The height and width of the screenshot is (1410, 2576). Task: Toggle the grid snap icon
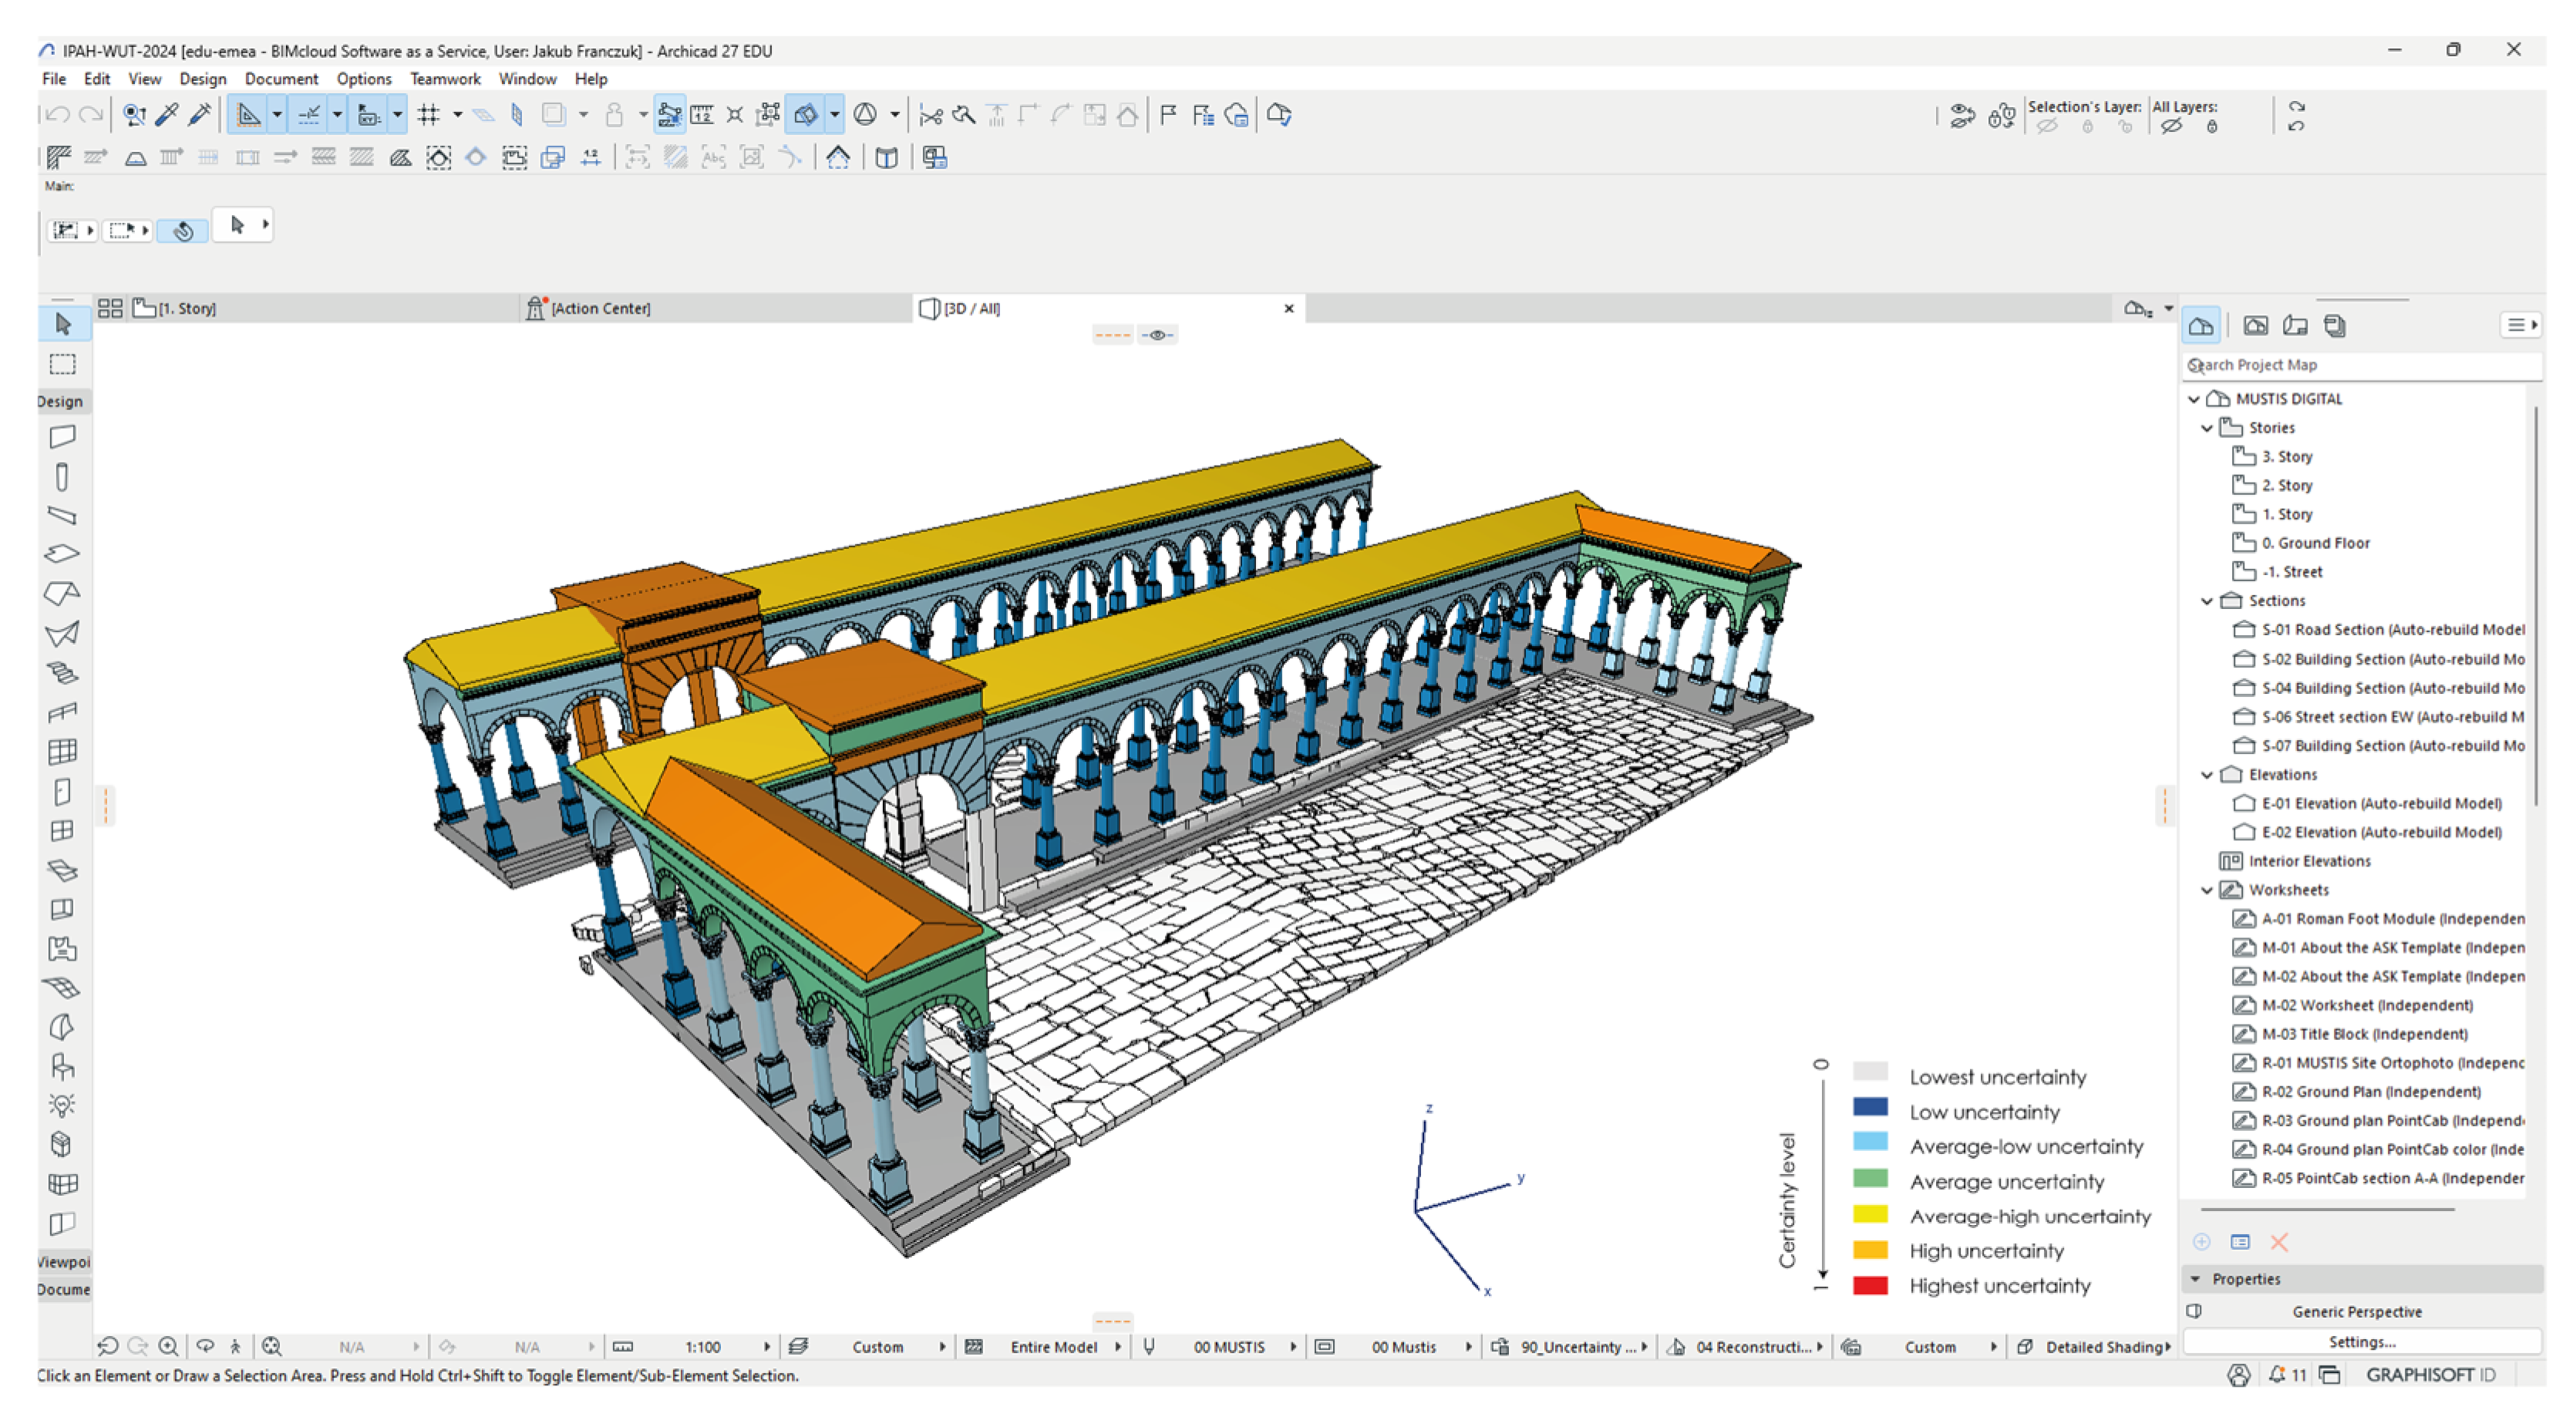(x=429, y=115)
